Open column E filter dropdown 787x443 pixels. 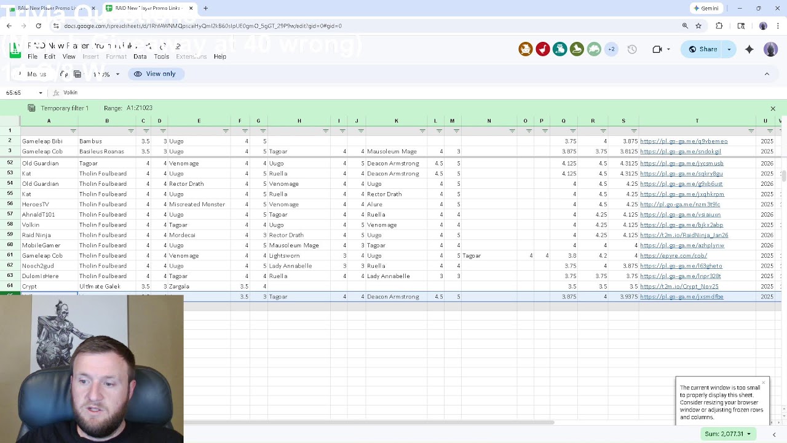tap(226, 131)
